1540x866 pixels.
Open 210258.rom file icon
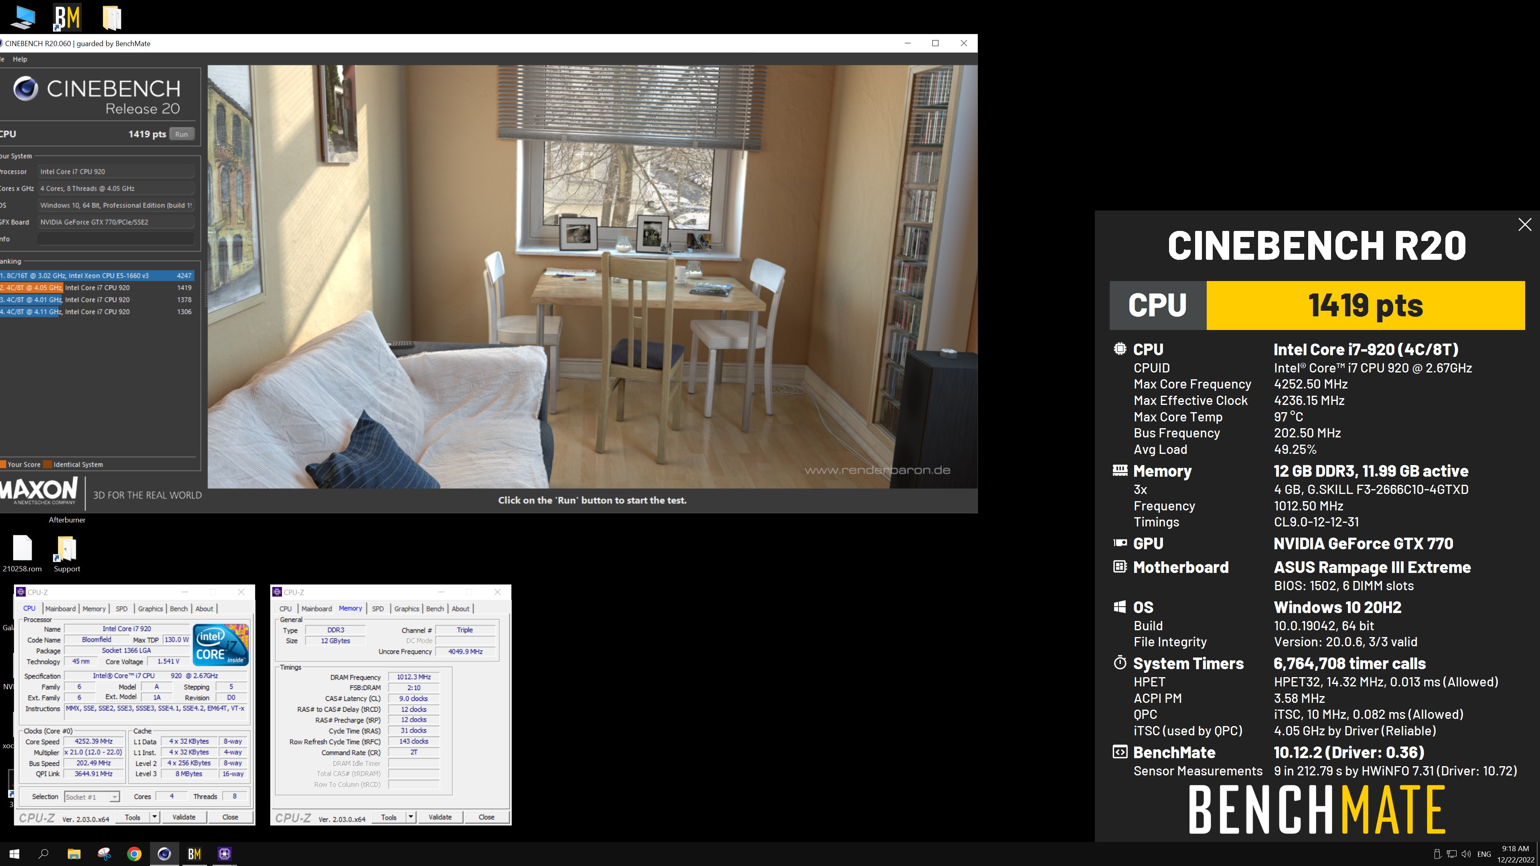click(22, 553)
